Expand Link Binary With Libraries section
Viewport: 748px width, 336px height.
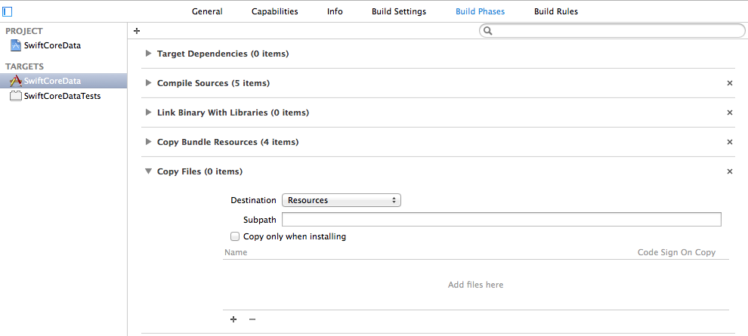coord(147,113)
